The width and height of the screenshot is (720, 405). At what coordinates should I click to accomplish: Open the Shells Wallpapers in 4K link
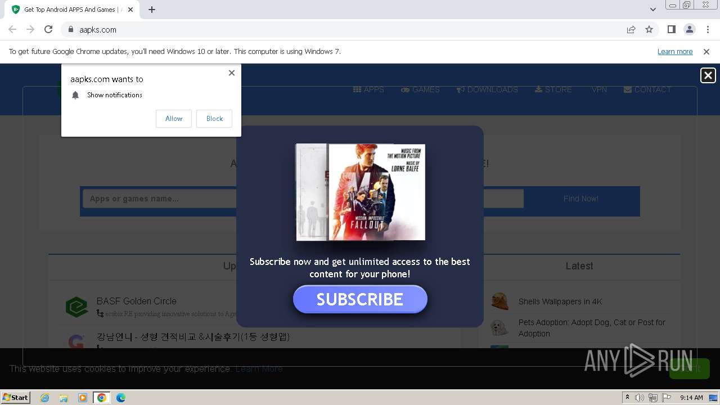coord(560,301)
